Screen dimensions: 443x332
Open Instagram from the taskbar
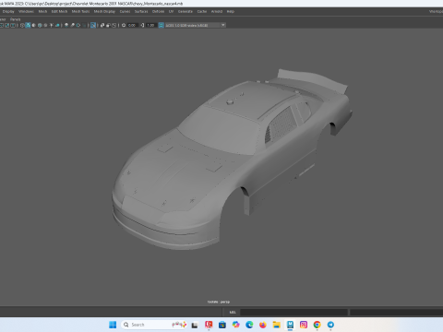click(304, 325)
